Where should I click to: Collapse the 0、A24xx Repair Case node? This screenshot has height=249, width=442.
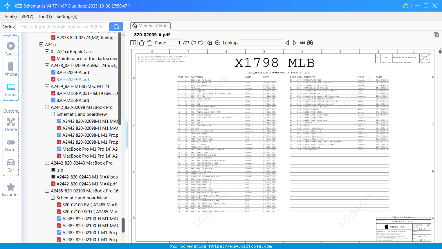[47, 52]
